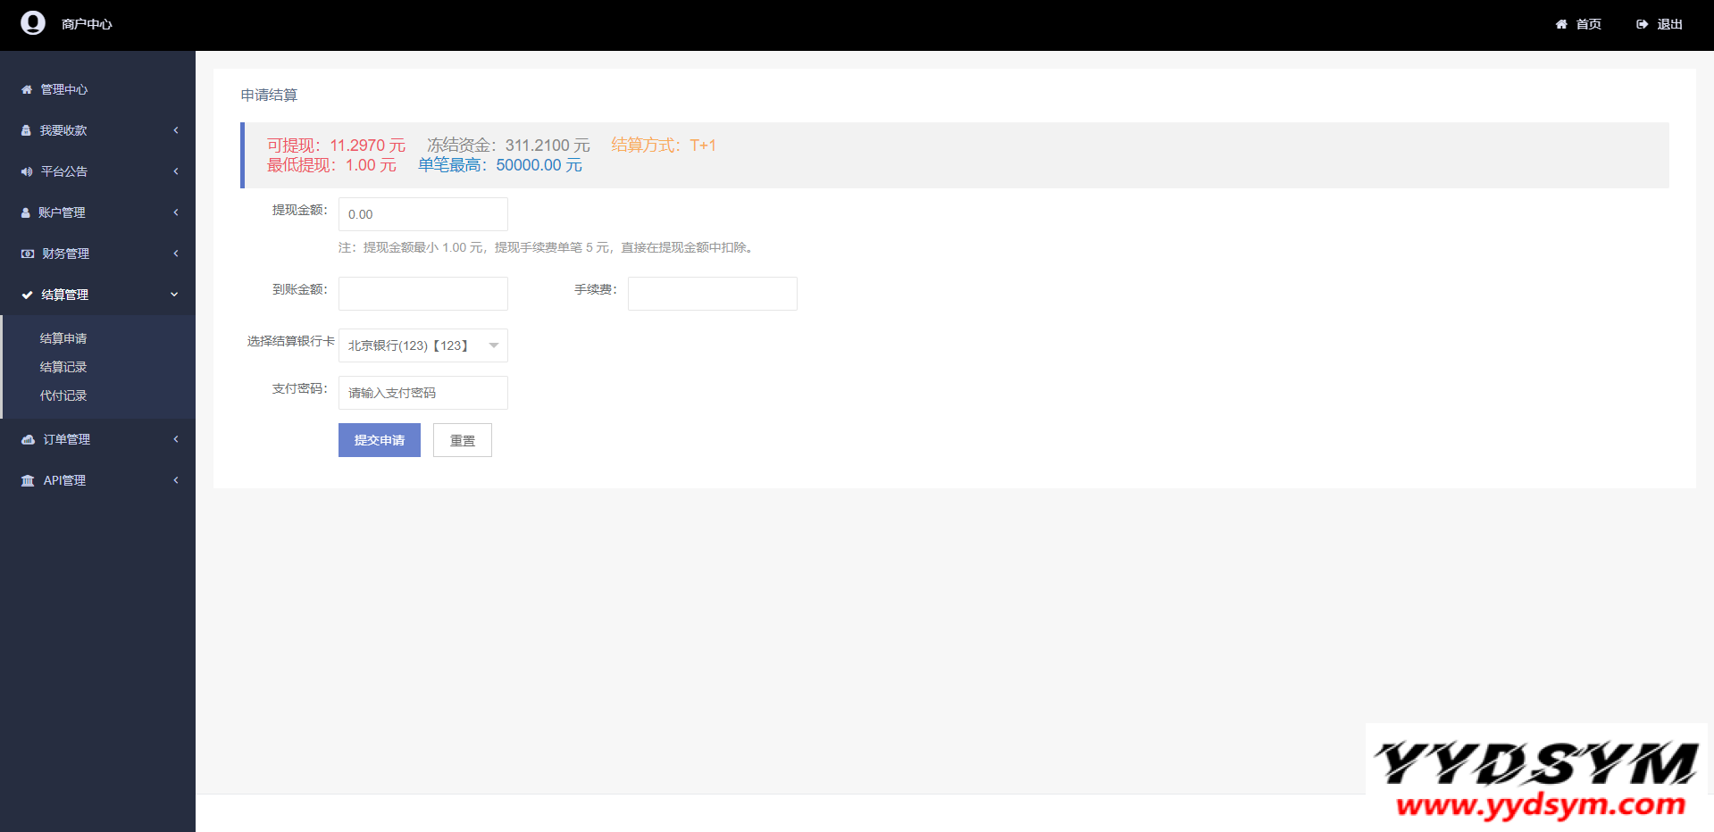The height and width of the screenshot is (832, 1714).
Task: Click the lock icon for 我要收款
Action: point(26,130)
